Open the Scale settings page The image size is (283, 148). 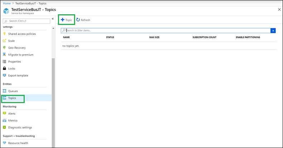(x=11, y=41)
